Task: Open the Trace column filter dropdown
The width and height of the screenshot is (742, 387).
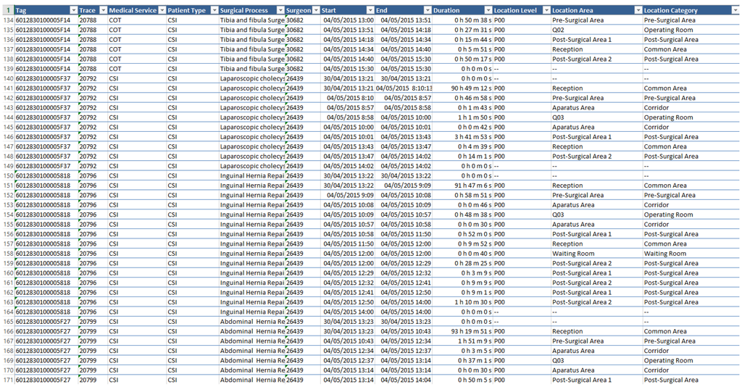Action: click(103, 10)
